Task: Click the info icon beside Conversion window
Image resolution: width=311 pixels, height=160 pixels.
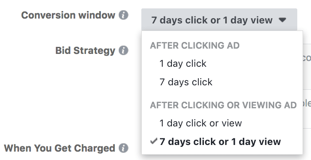Action: tap(123, 15)
